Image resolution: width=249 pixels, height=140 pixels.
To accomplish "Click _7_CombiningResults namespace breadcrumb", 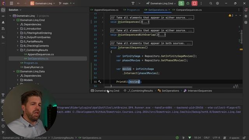I will 139,91.
